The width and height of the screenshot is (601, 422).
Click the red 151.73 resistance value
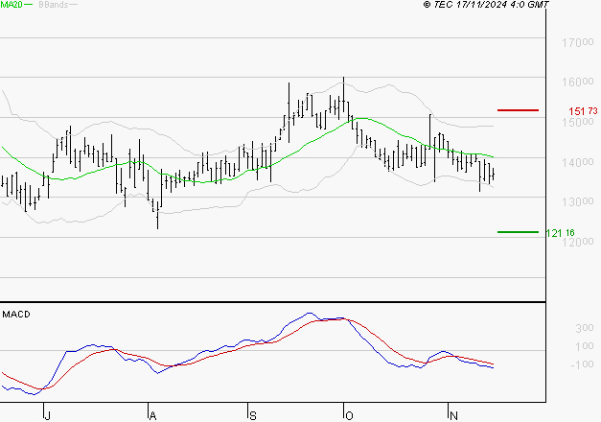(583, 111)
